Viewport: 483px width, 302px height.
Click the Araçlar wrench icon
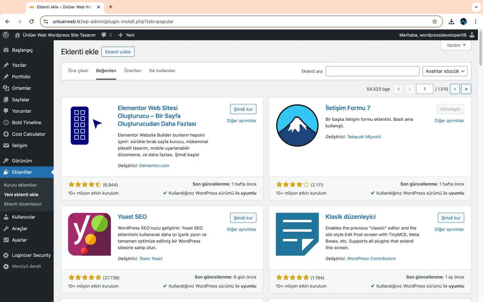coord(6,228)
